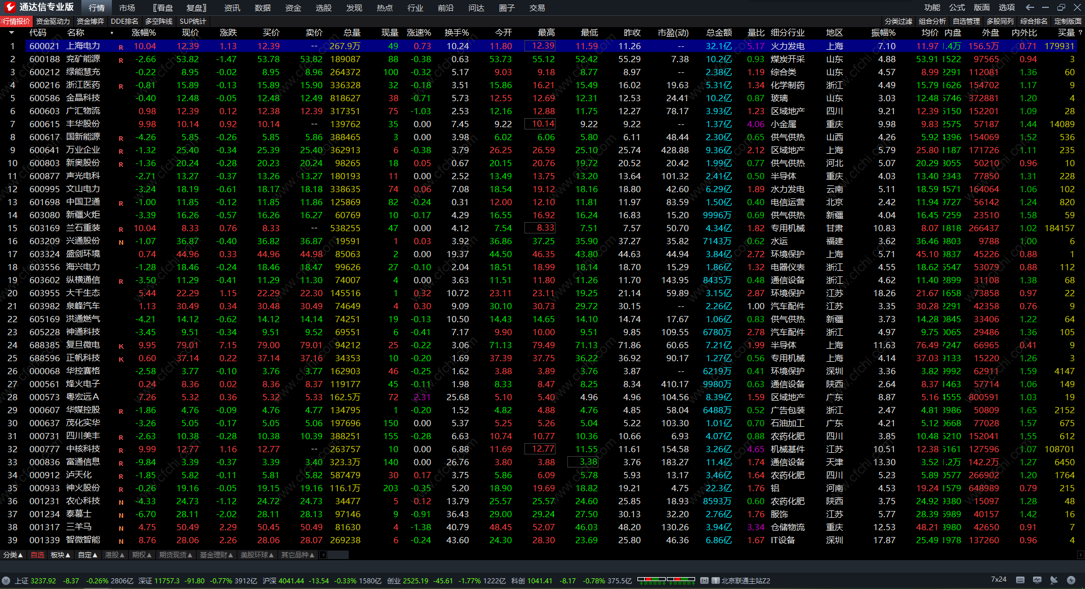Switch to the SUP统计 tab
This screenshot has width=1085, height=589.
coord(193,21)
